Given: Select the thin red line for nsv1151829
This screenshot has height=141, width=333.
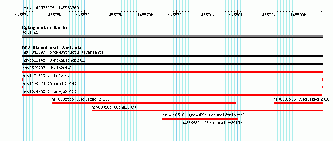Looking at the screenshot, I should tap(172, 79).
